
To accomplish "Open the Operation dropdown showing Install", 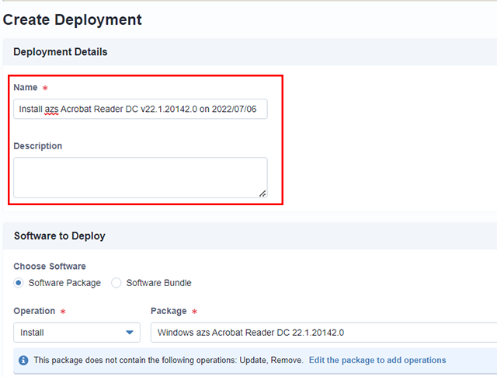I will coord(76,333).
